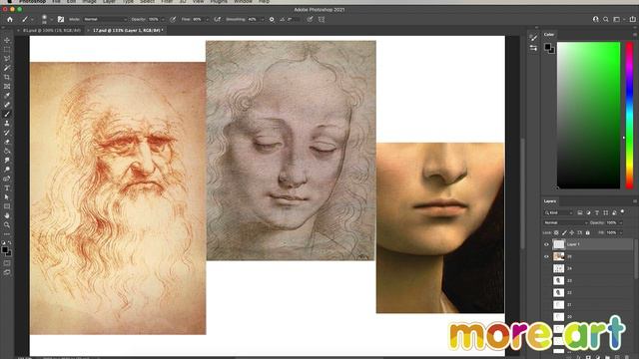
Task: Open Flow slider dropdown
Action: pyautogui.click(x=207, y=19)
